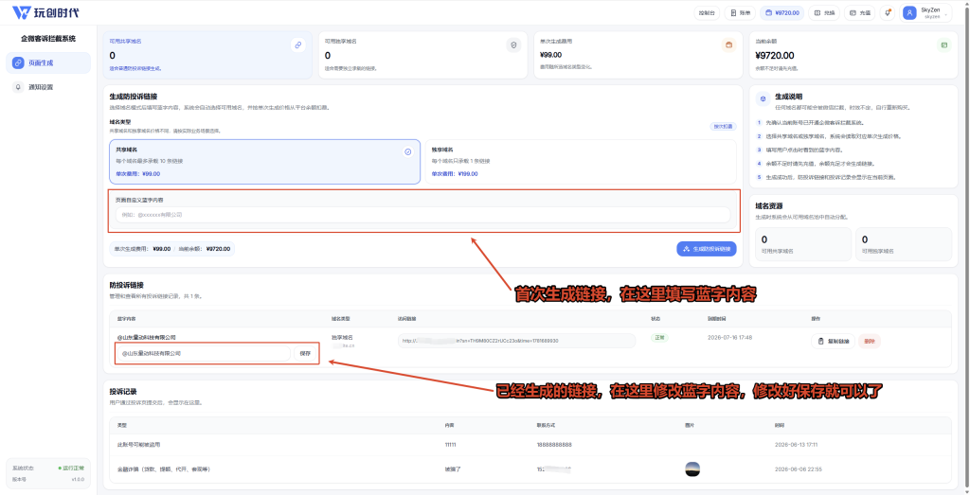
Task: Select the 独享域名 domain type option
Action: [581, 162]
